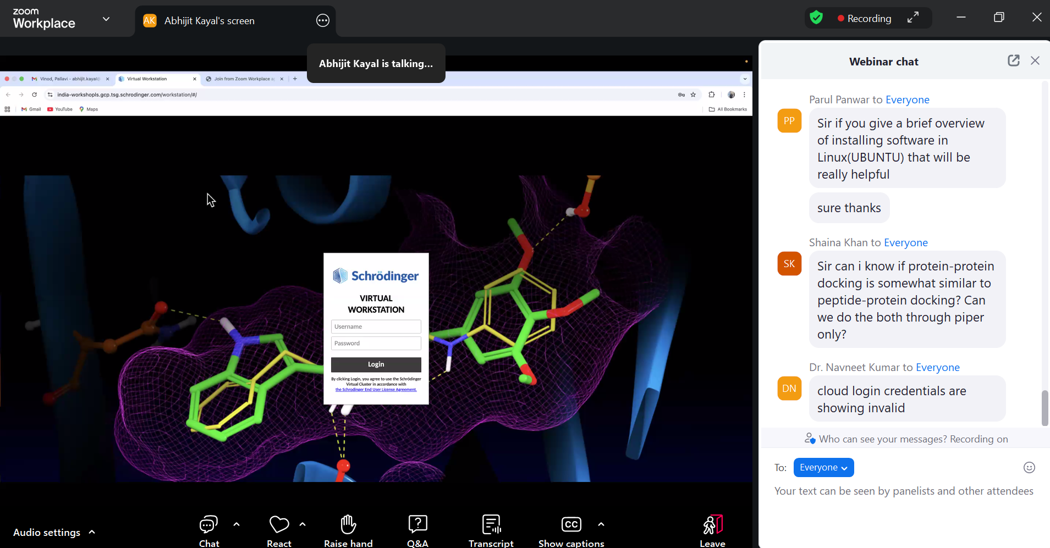Expand React options arrow
Screen dimensions: 1050x548
[x=303, y=524]
